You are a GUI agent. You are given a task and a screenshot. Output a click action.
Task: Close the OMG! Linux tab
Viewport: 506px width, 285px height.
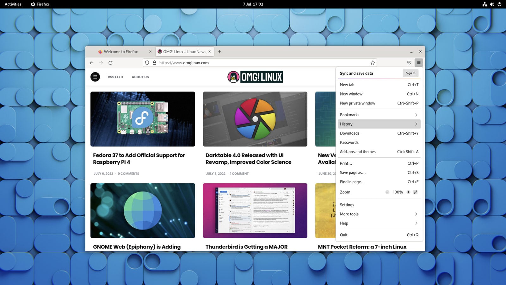click(209, 52)
